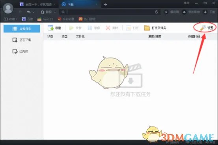The image size is (218, 145).
Task: Open the hao123 bookmark
Action: (x=45, y=19)
